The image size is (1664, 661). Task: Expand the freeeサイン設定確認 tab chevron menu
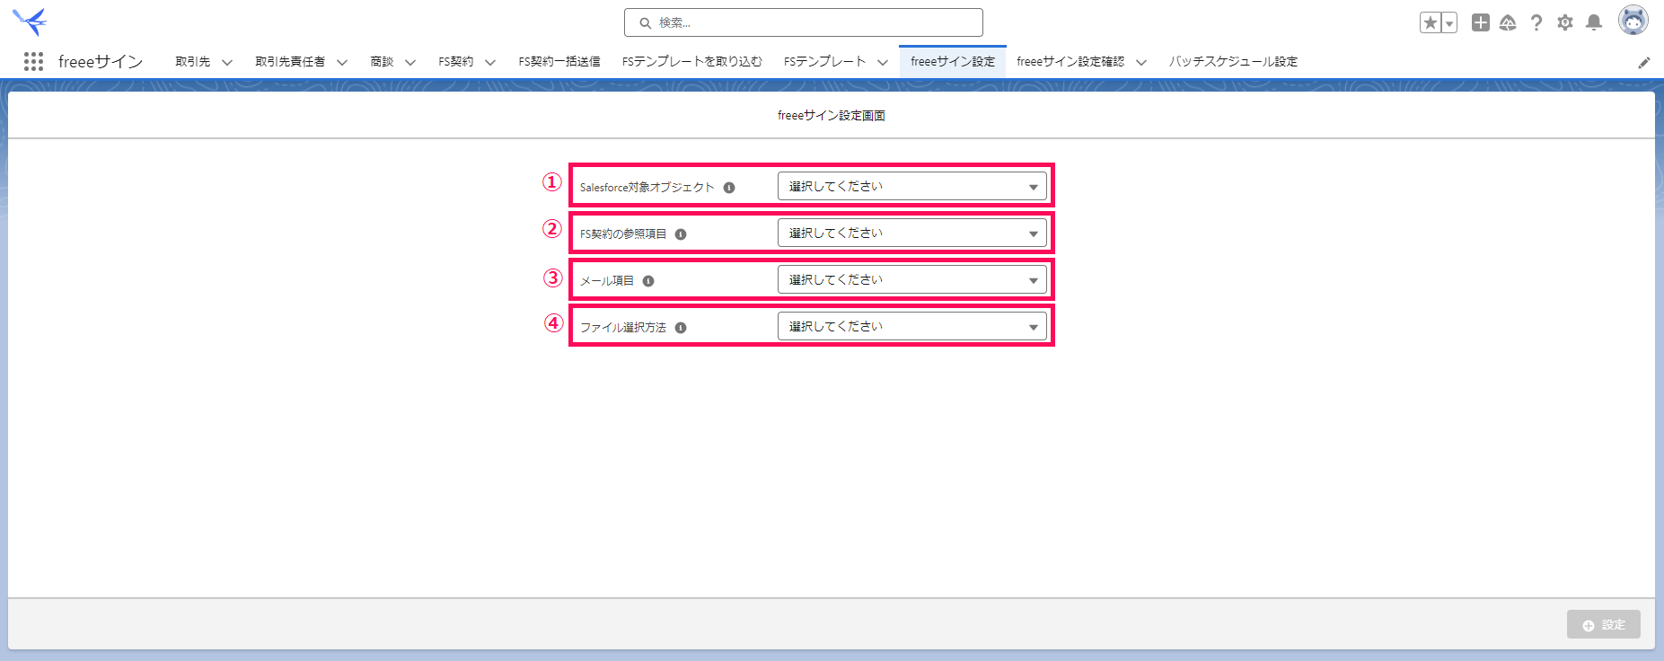tap(1141, 62)
